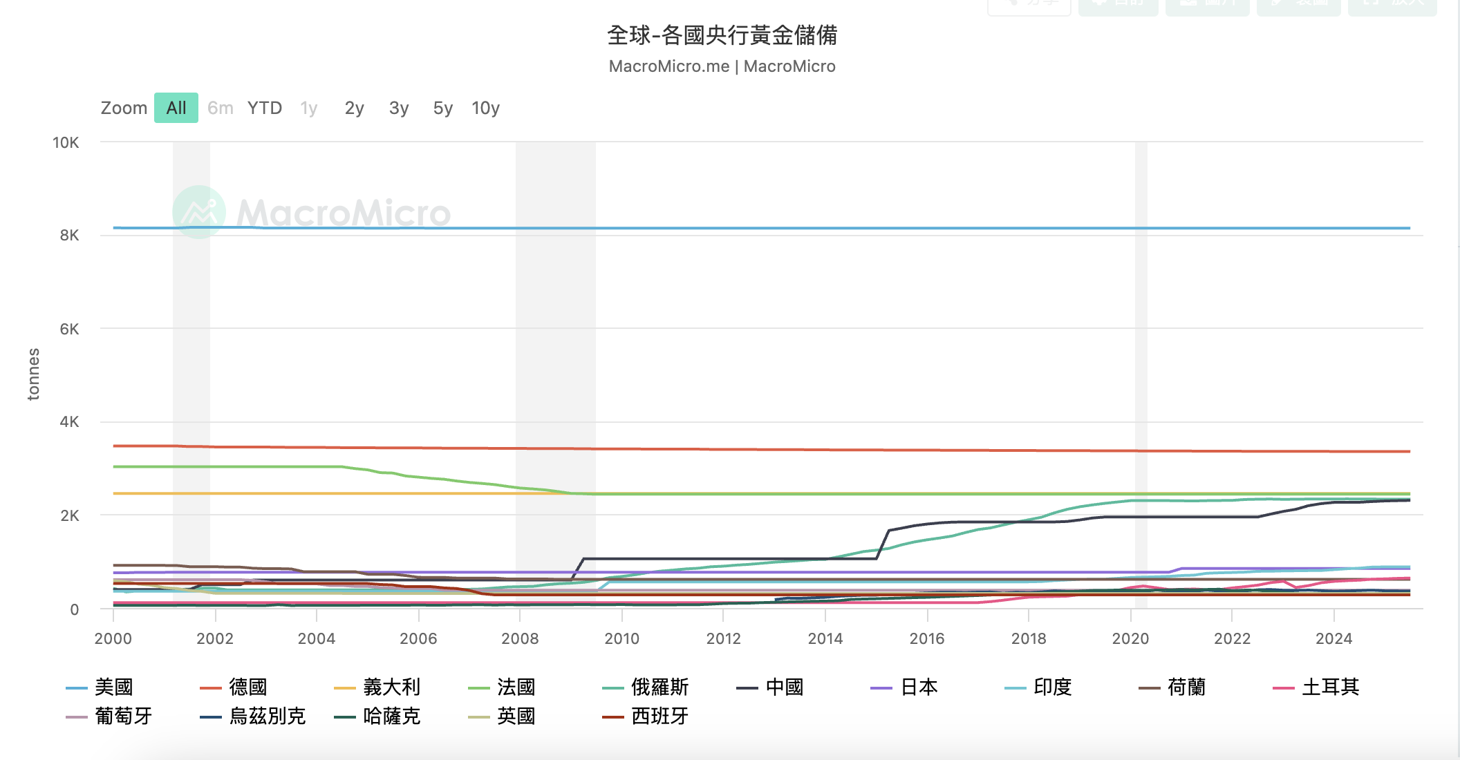Screen dimensions: 1460x760
Task: Toggle 哈薩克 legend entry
Action: (377, 716)
